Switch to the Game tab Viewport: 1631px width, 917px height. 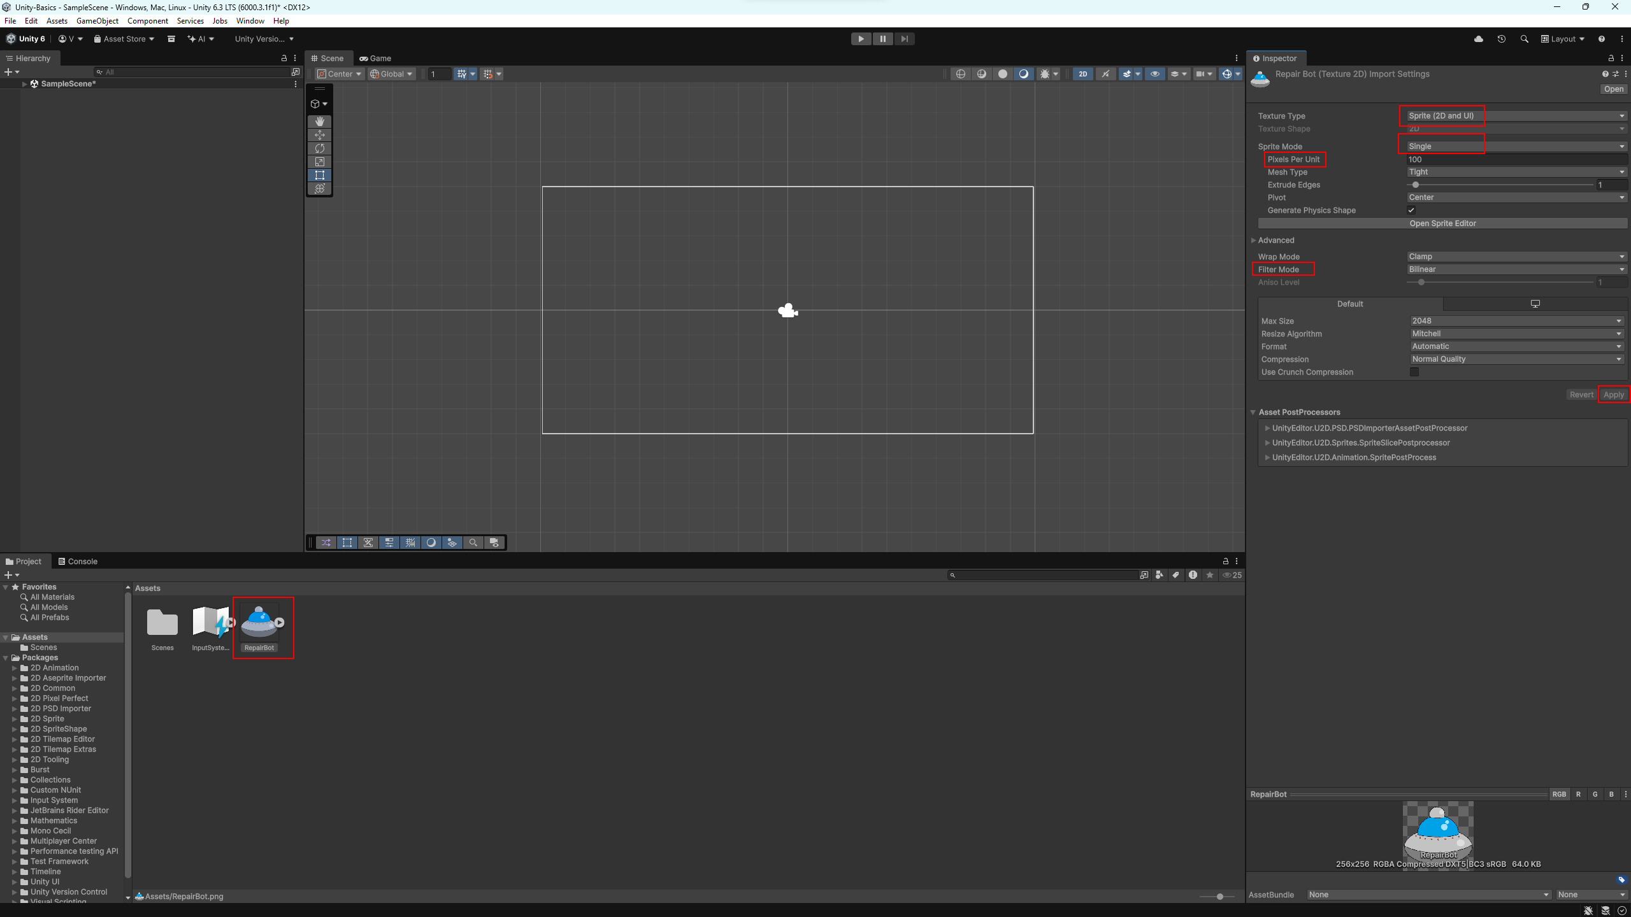pyautogui.click(x=375, y=58)
